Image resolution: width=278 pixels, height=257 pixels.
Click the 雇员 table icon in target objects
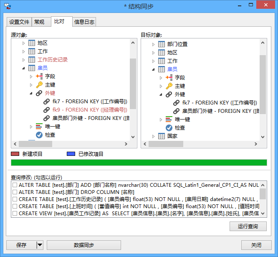pyautogui.click(x=162, y=69)
